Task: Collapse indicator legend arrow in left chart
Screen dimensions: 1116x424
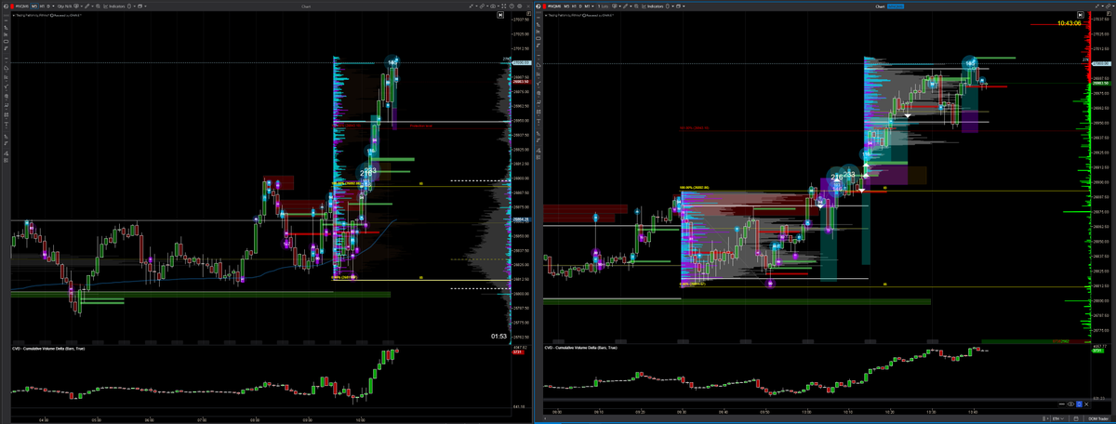Action: click(14, 15)
